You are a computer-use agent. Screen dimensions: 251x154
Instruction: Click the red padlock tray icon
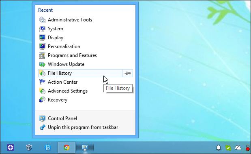(248, 148)
